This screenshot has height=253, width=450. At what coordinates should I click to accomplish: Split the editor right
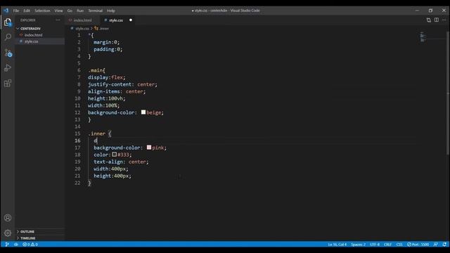pos(437,20)
